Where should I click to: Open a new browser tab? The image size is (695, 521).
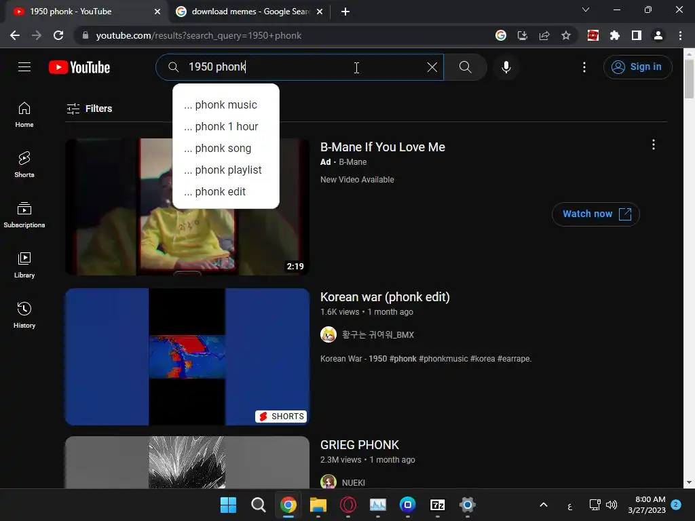345,12
